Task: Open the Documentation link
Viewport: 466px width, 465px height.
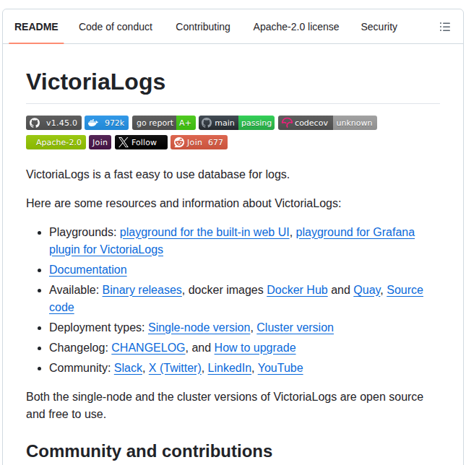Action: click(x=88, y=269)
